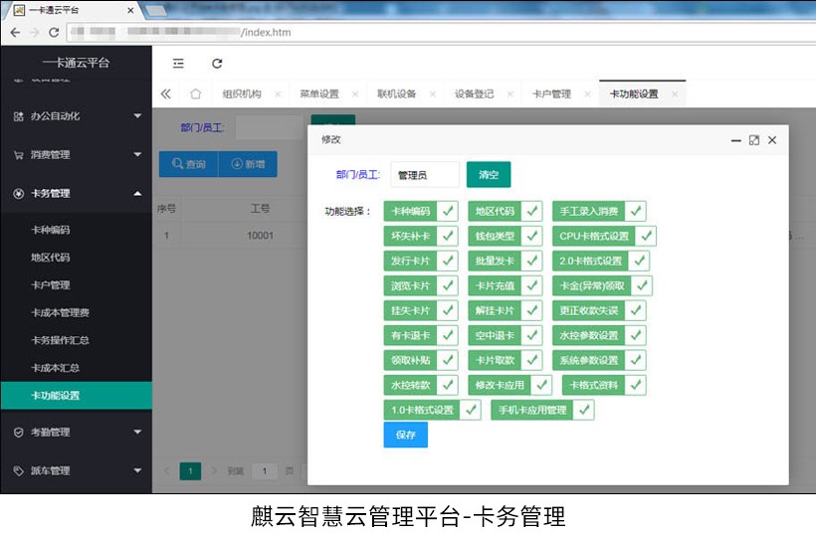Collapse the 卡务管理 sidebar menu

coord(76,194)
